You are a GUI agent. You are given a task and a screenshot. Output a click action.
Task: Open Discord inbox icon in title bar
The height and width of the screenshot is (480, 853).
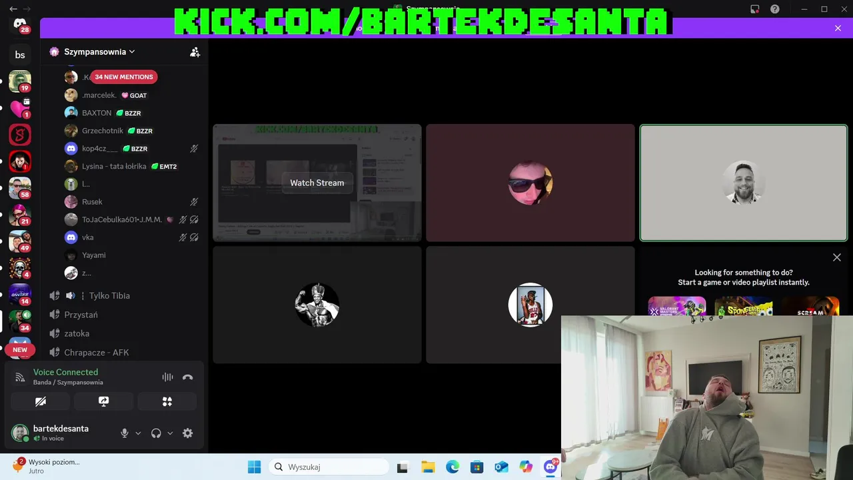755,9
